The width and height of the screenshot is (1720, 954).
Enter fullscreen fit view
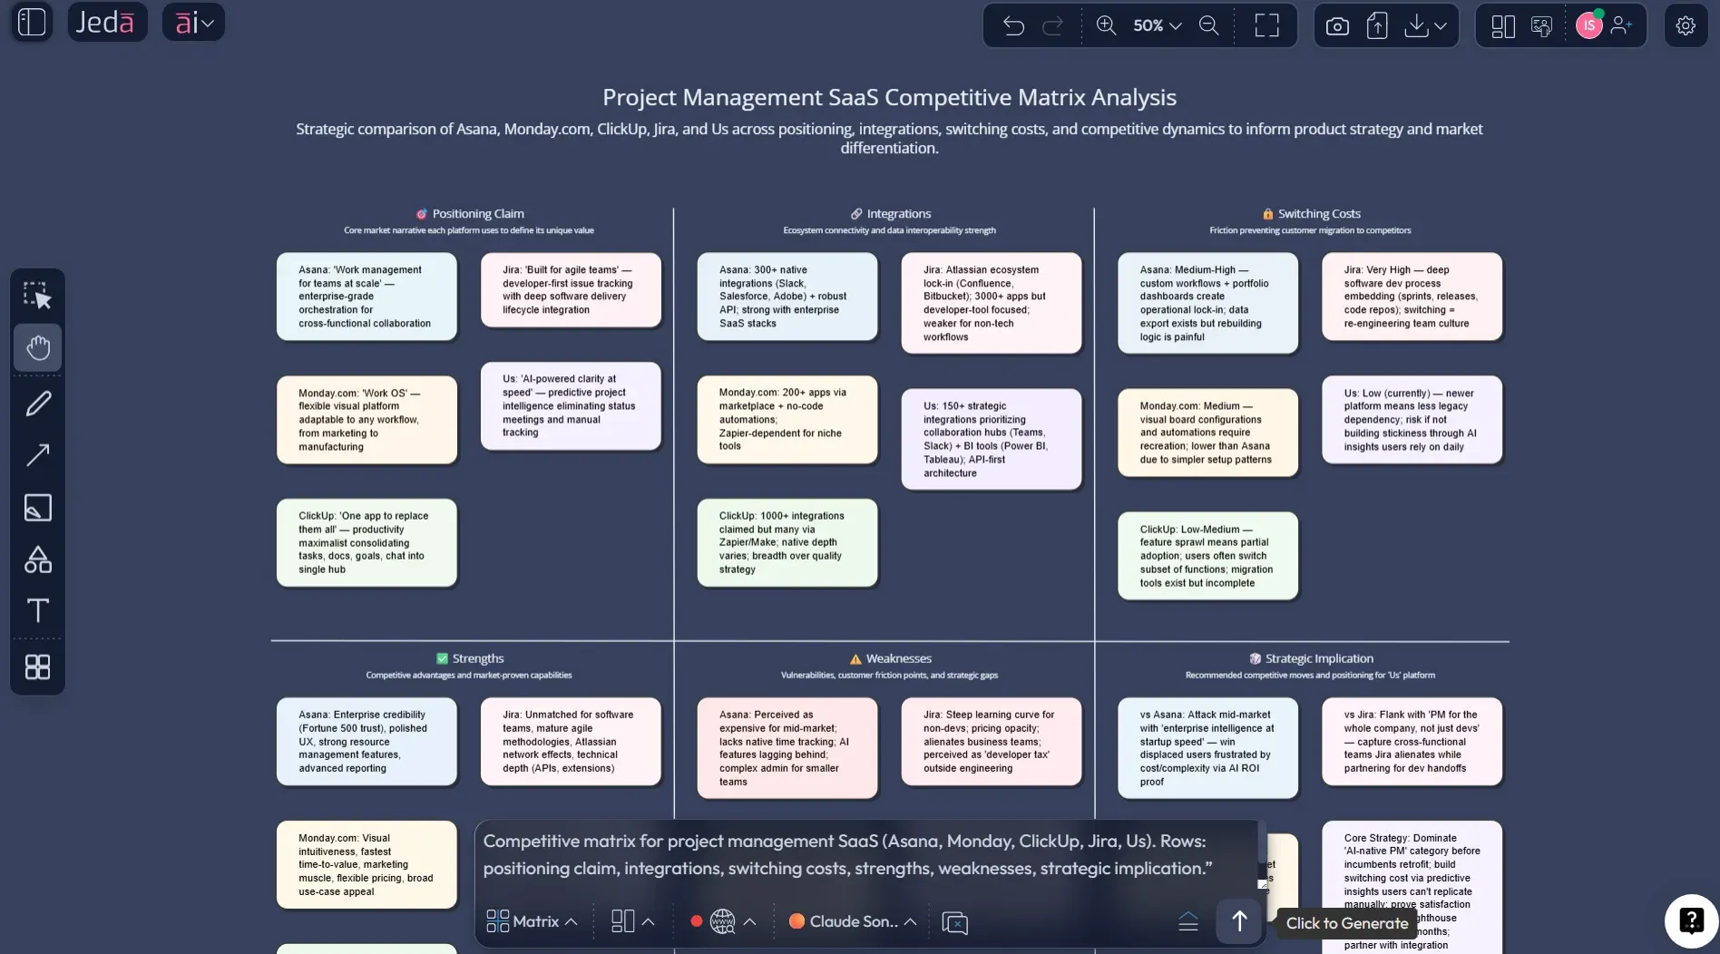click(1266, 25)
